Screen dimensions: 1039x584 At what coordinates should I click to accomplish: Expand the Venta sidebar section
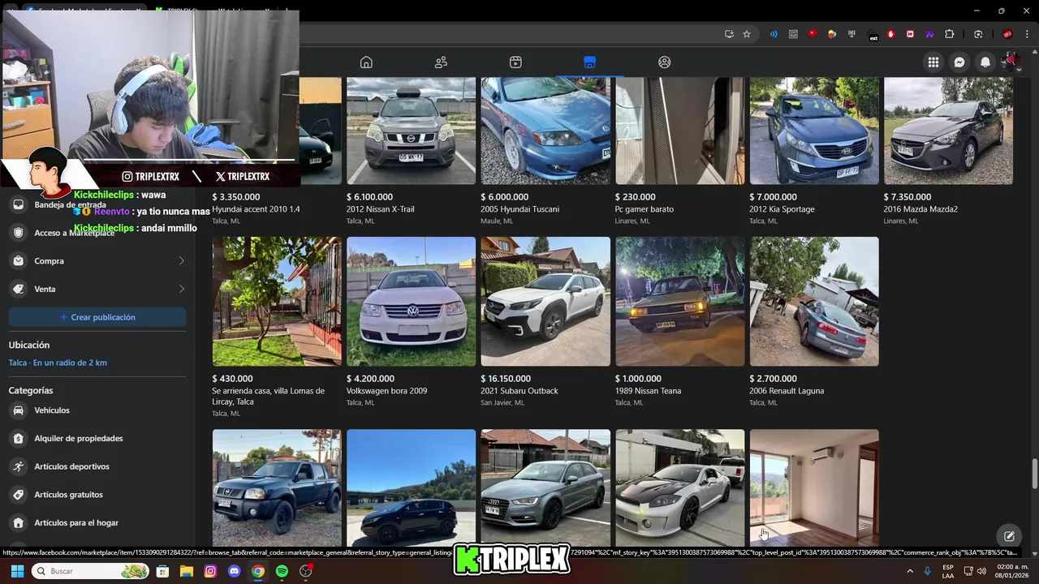pos(97,289)
